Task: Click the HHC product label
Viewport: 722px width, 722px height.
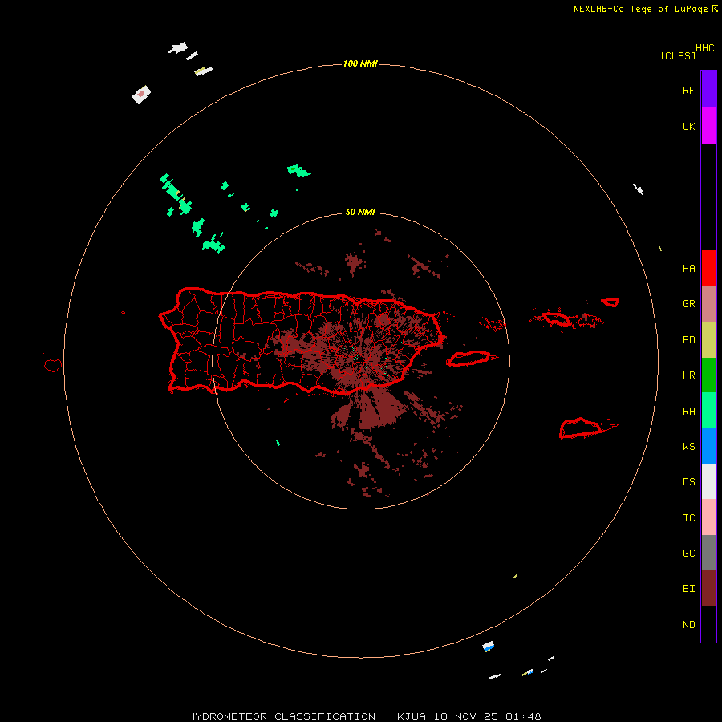Action: [704, 48]
